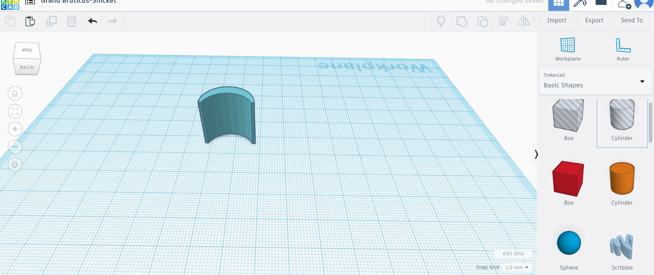Invite a collaborator with add-person icon

(x=624, y=4)
